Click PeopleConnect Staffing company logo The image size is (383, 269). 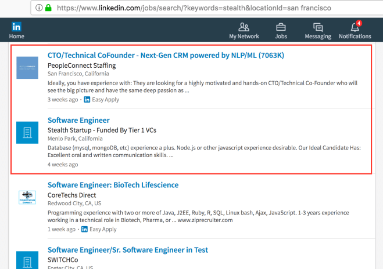coord(27,68)
